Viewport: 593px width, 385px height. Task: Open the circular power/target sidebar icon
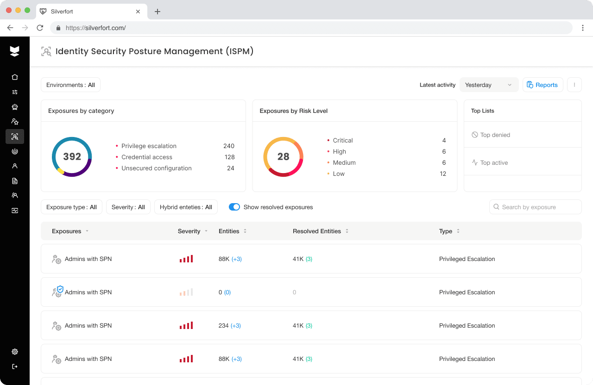tap(15, 151)
